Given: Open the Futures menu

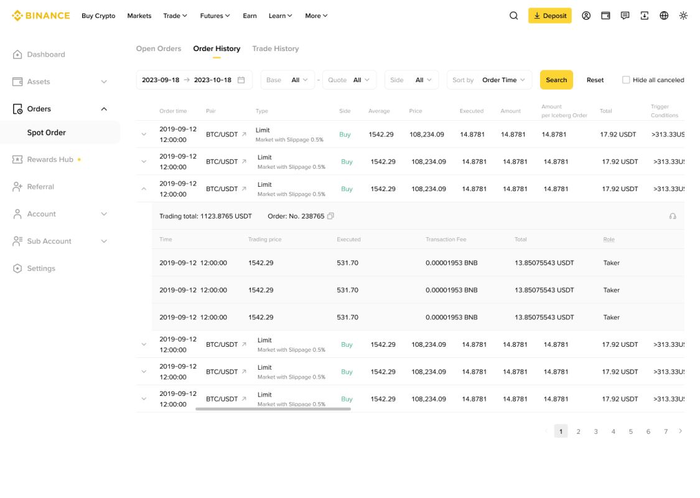Looking at the screenshot, I should click(215, 16).
